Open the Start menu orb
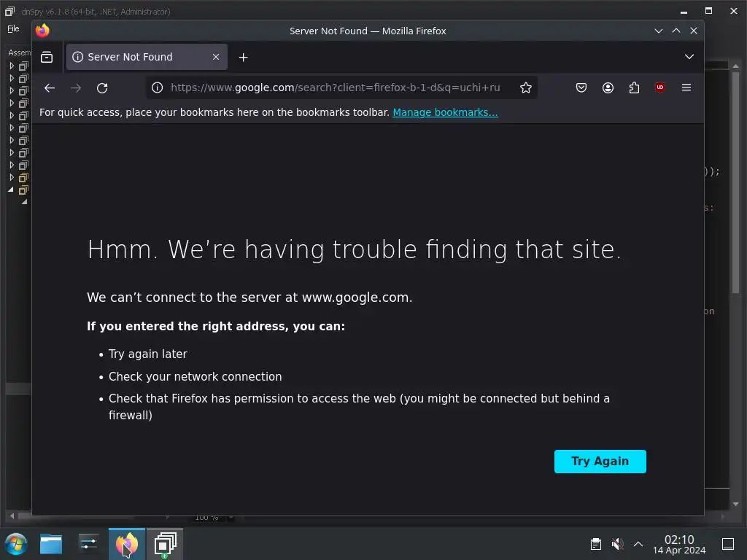This screenshot has height=560, width=747. point(16,544)
